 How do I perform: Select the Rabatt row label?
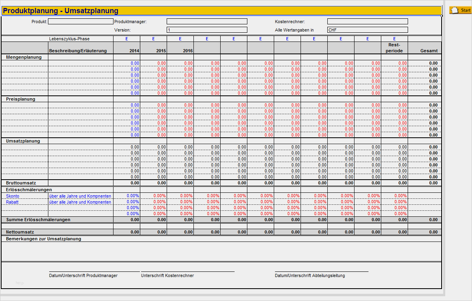[x=12, y=202]
